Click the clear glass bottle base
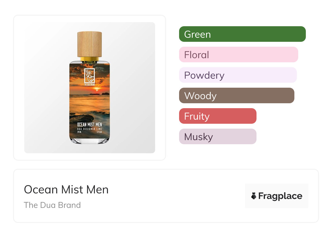The width and height of the screenshot is (332, 236). point(90,140)
